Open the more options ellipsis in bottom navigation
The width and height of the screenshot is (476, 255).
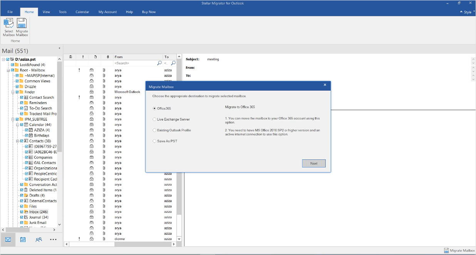click(x=53, y=239)
